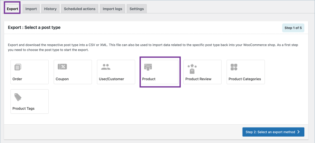
Task: Click the Product Tags tag icon
Action: click(18, 97)
